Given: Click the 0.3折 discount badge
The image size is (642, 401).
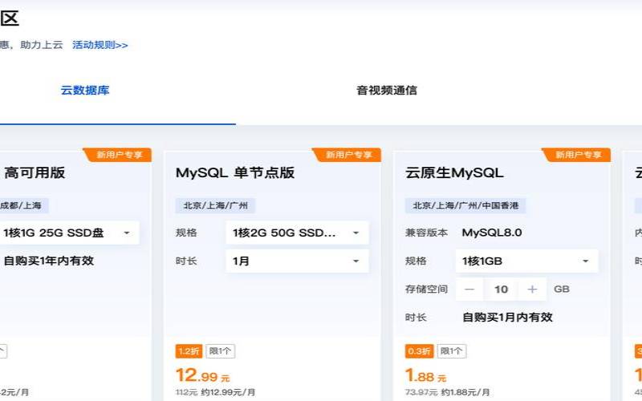Looking at the screenshot, I should [419, 351].
